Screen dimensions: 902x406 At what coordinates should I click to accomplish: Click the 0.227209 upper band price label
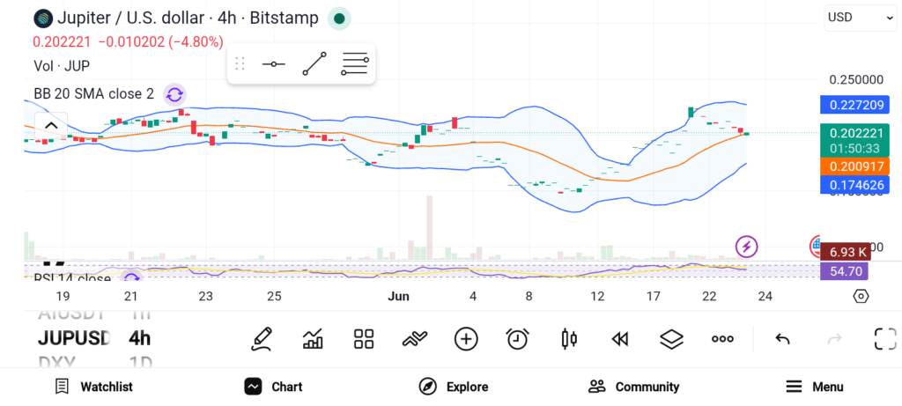[854, 105]
